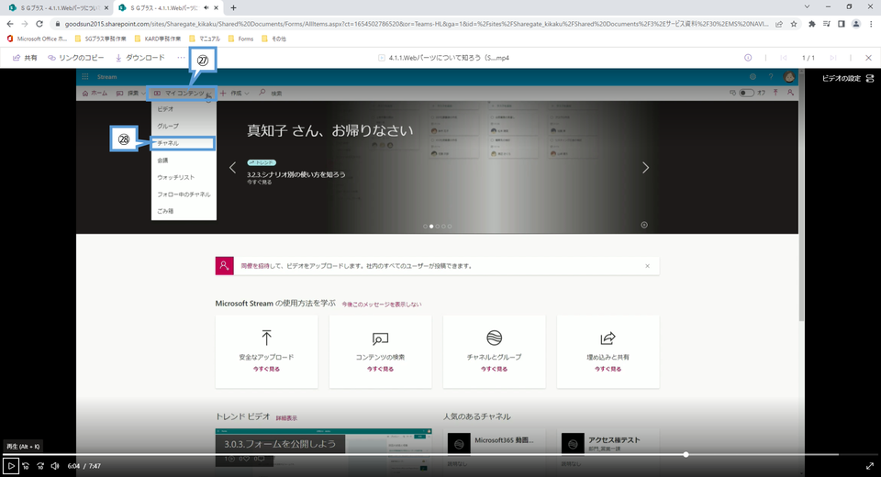
Task: Click ホーム in the Stream navigation
Action: (x=95, y=94)
